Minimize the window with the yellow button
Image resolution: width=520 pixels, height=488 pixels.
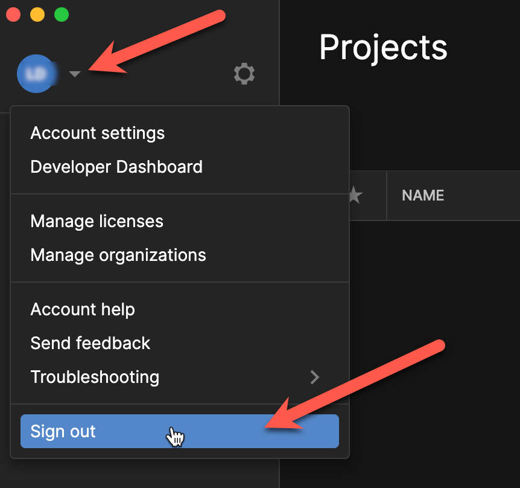(x=37, y=14)
